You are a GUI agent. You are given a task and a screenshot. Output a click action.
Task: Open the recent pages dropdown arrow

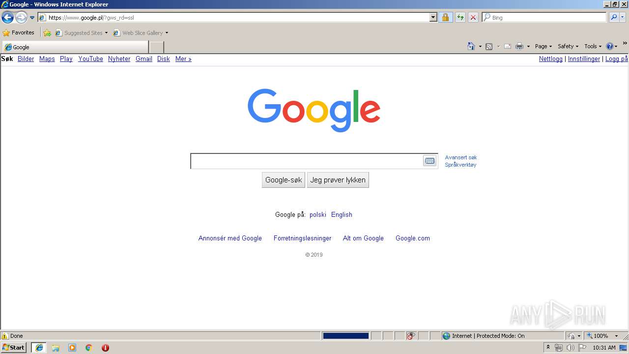click(x=32, y=18)
